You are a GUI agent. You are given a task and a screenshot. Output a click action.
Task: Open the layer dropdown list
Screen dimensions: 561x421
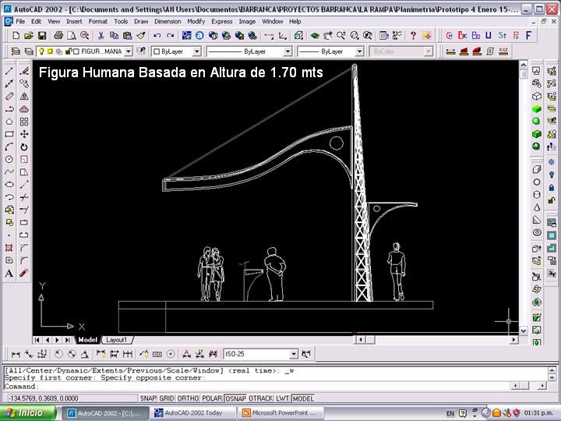128,51
